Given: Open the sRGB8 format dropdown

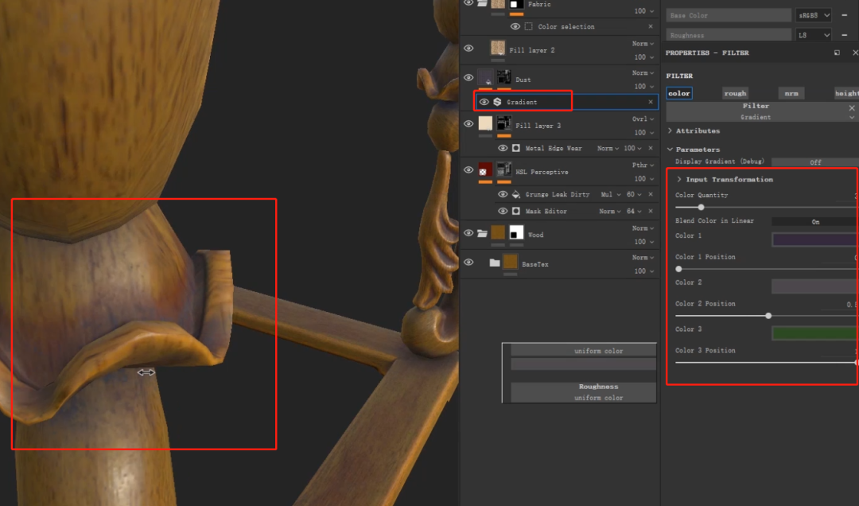Looking at the screenshot, I should tap(813, 15).
